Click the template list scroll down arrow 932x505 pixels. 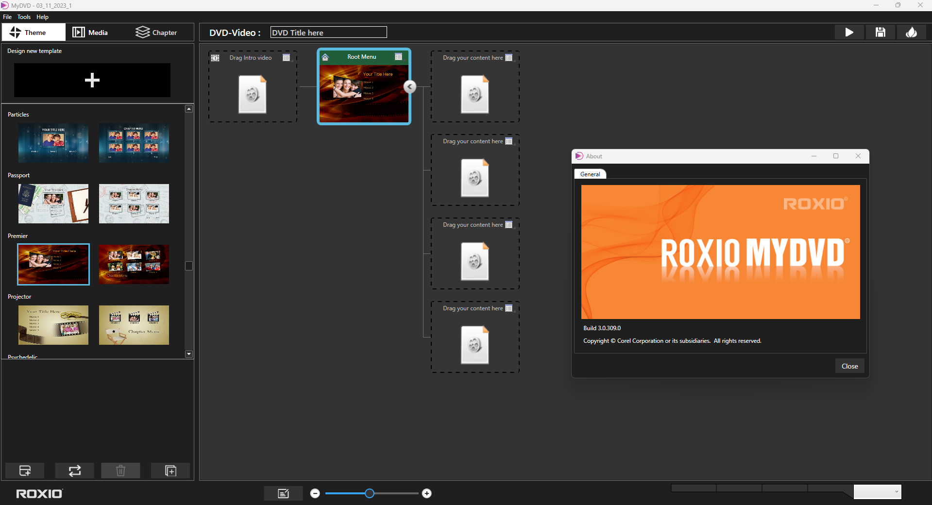189,354
